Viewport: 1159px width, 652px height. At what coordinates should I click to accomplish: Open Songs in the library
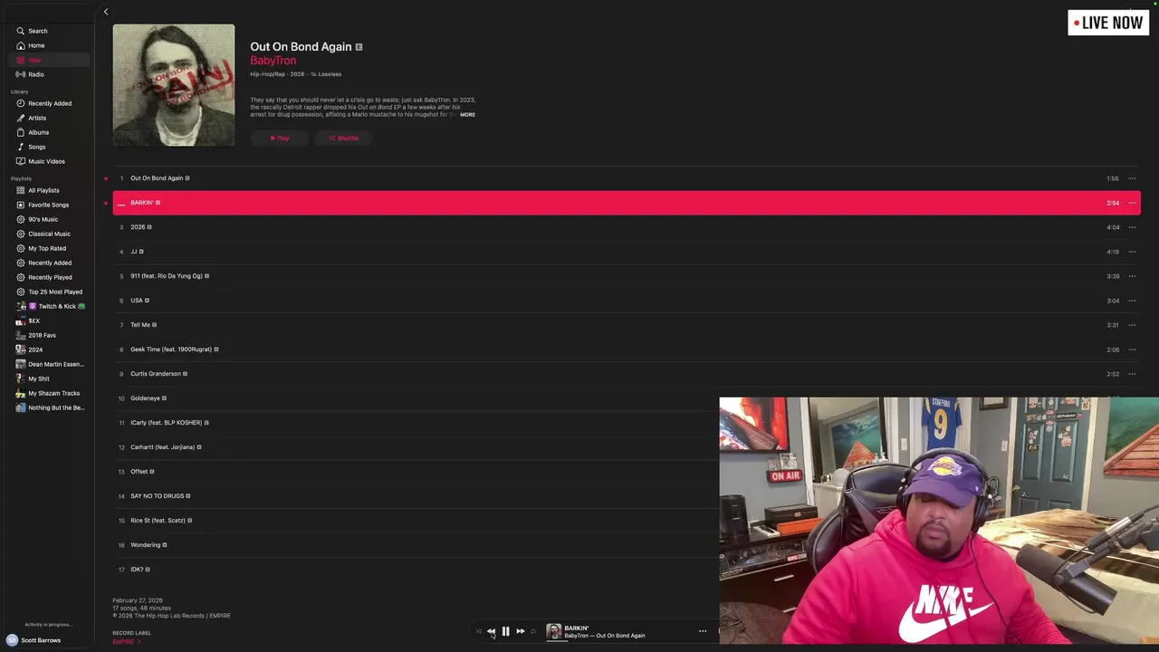(x=49, y=147)
